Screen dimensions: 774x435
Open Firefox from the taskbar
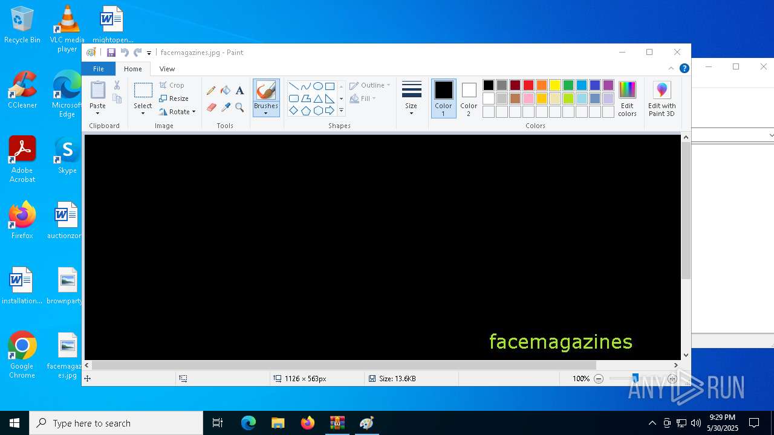(308, 423)
